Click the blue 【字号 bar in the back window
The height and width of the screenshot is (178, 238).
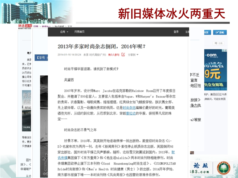pos(41,58)
